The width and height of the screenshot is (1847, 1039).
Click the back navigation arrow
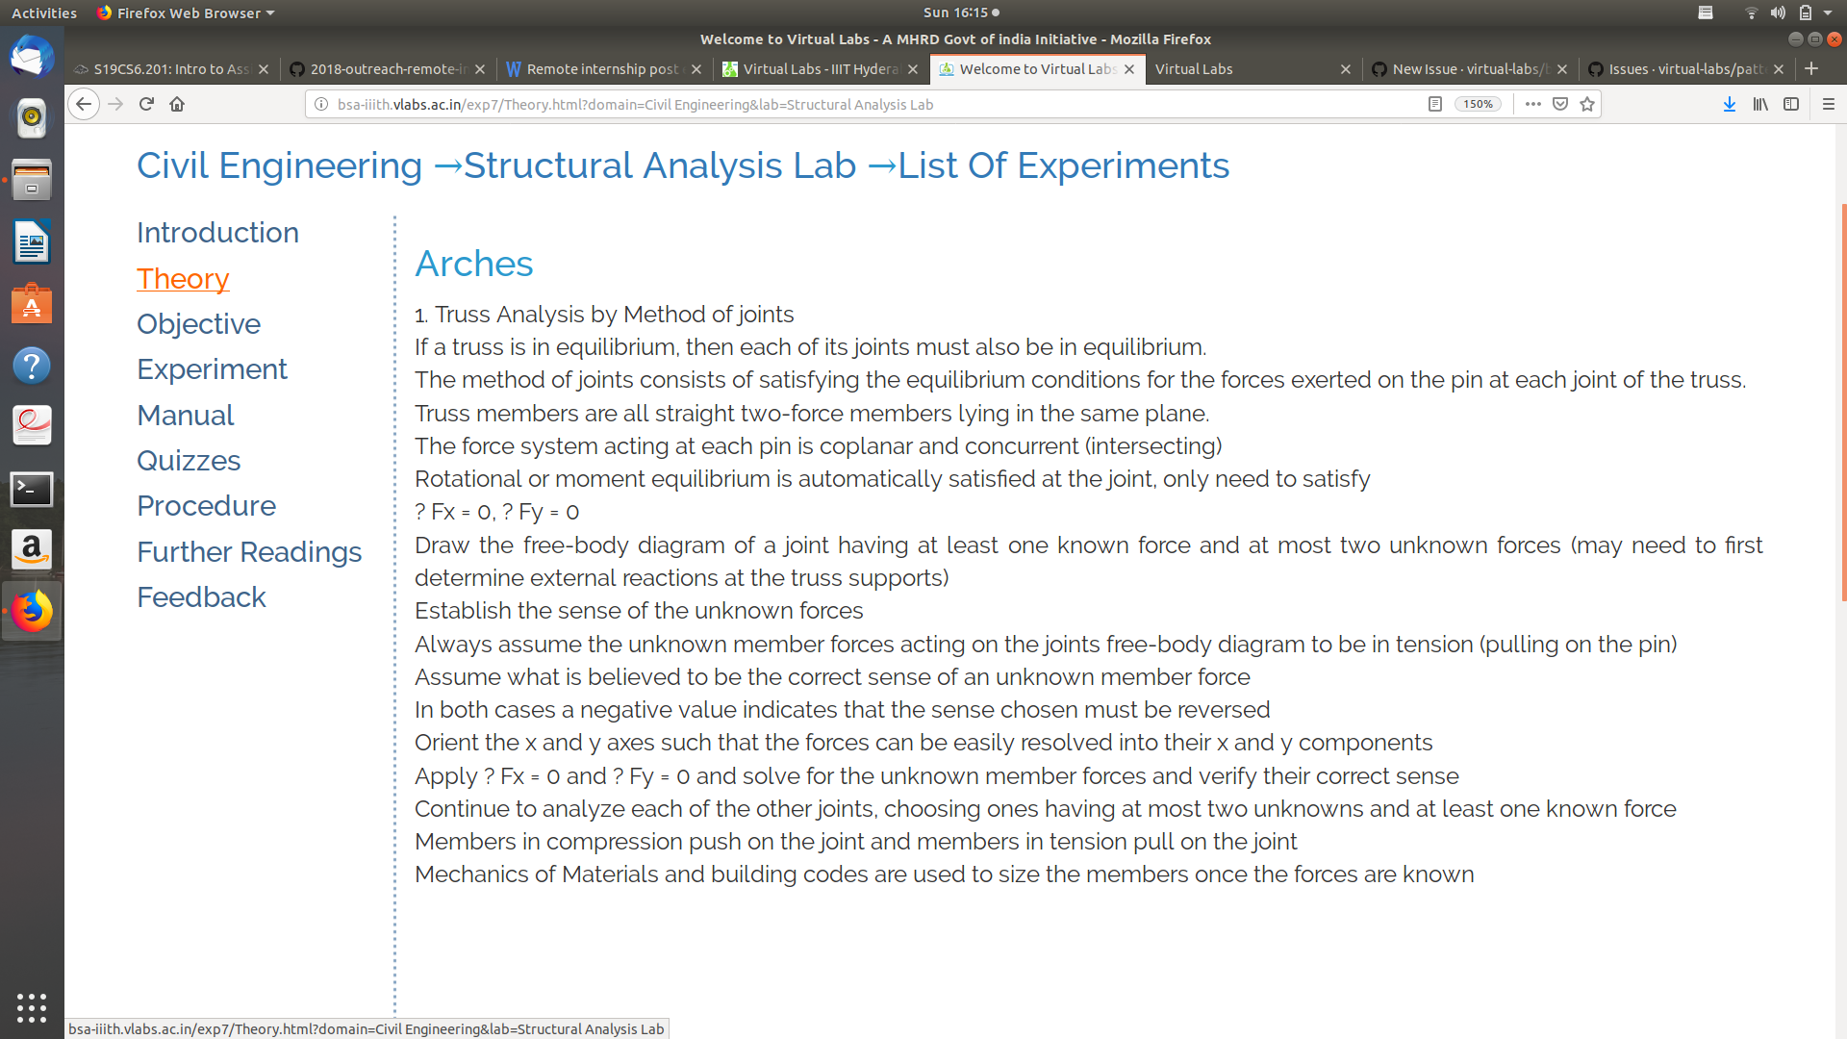click(84, 104)
